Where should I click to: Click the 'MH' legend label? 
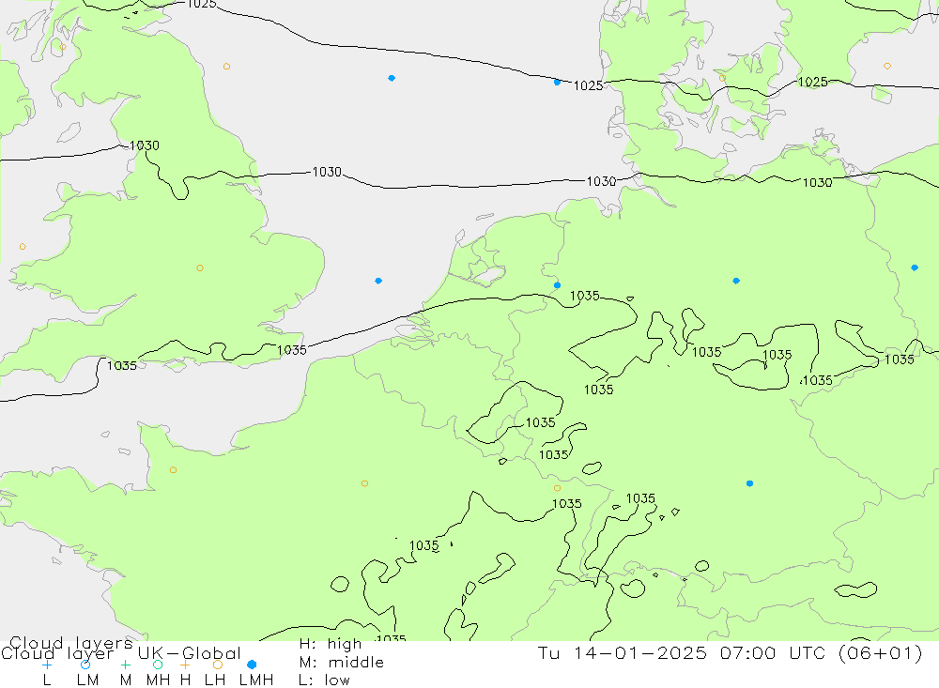158,680
